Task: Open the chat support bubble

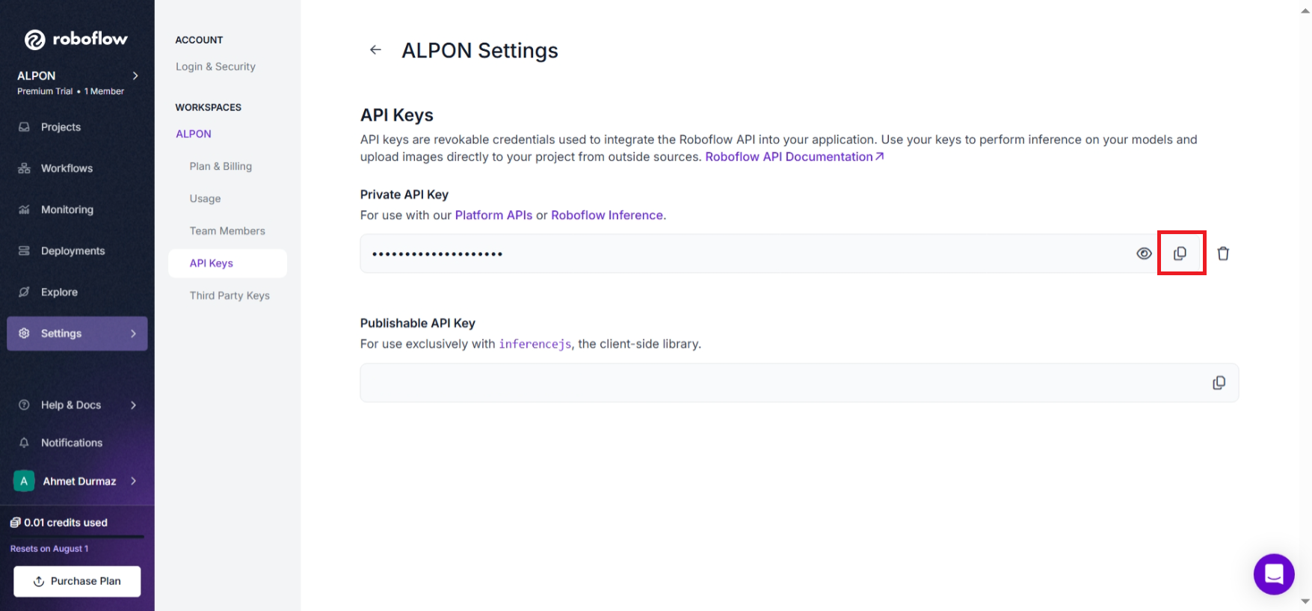Action: click(x=1274, y=574)
